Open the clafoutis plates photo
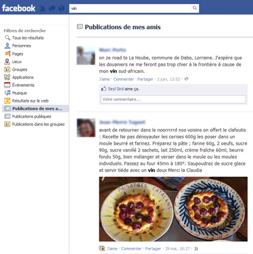Image resolution: width=253 pixels, height=254 pixels. (x=173, y=209)
